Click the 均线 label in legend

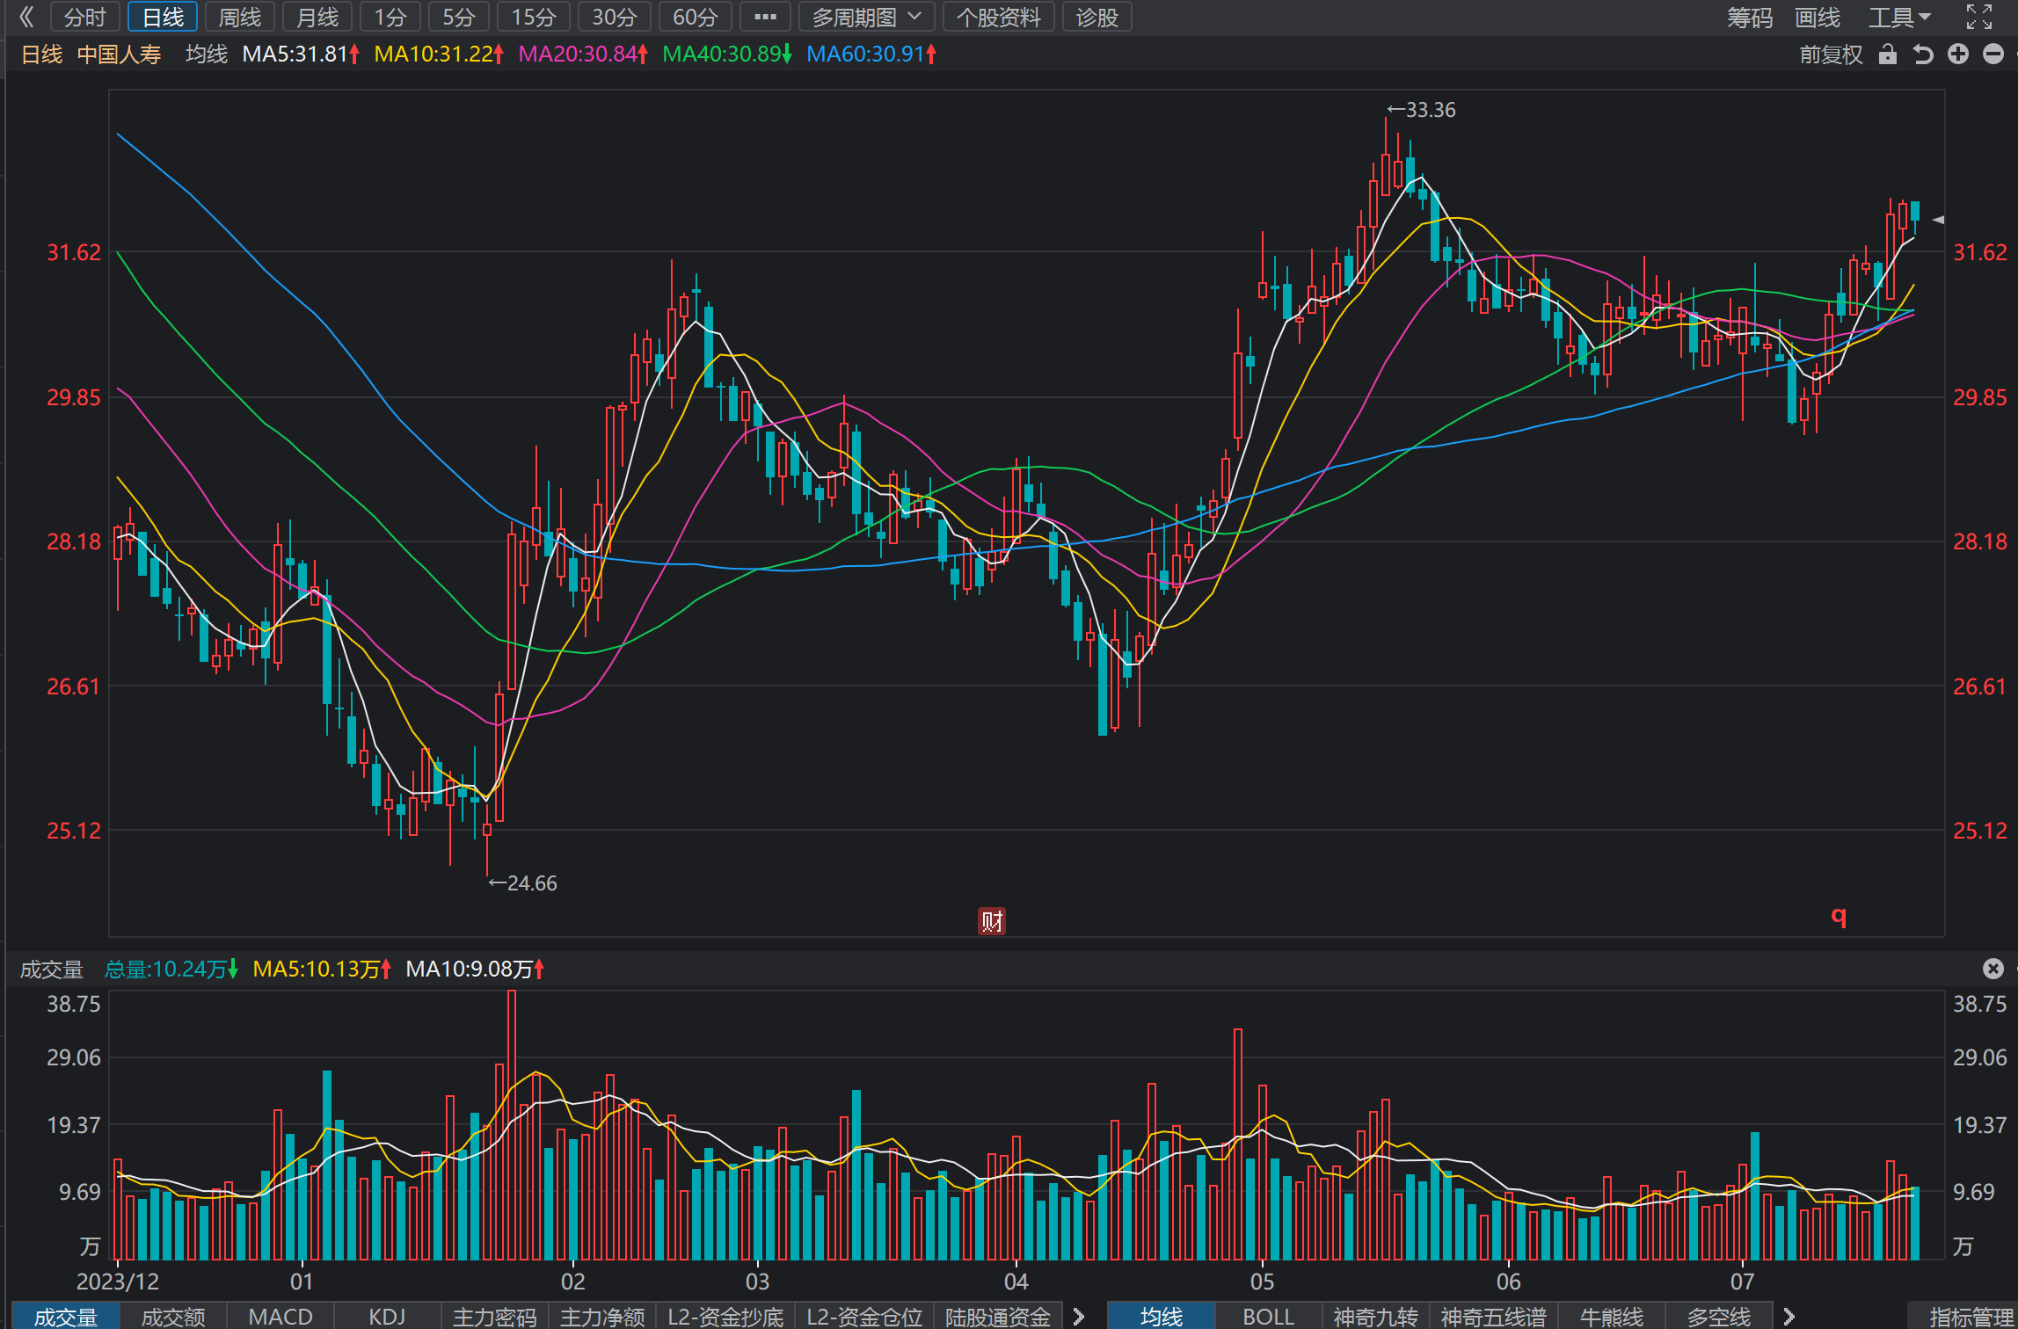(x=207, y=54)
